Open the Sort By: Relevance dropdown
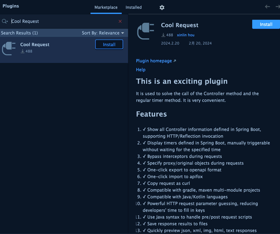Screen dimensions: 280x234 (103, 33)
